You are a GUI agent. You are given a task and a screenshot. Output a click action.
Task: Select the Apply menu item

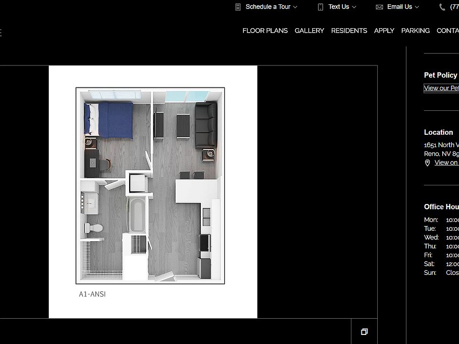(x=384, y=31)
